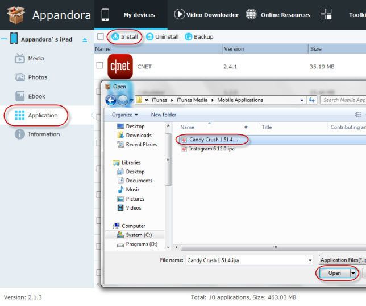Sort apps by Version column
This screenshot has height=306, width=366.
coord(265,48)
